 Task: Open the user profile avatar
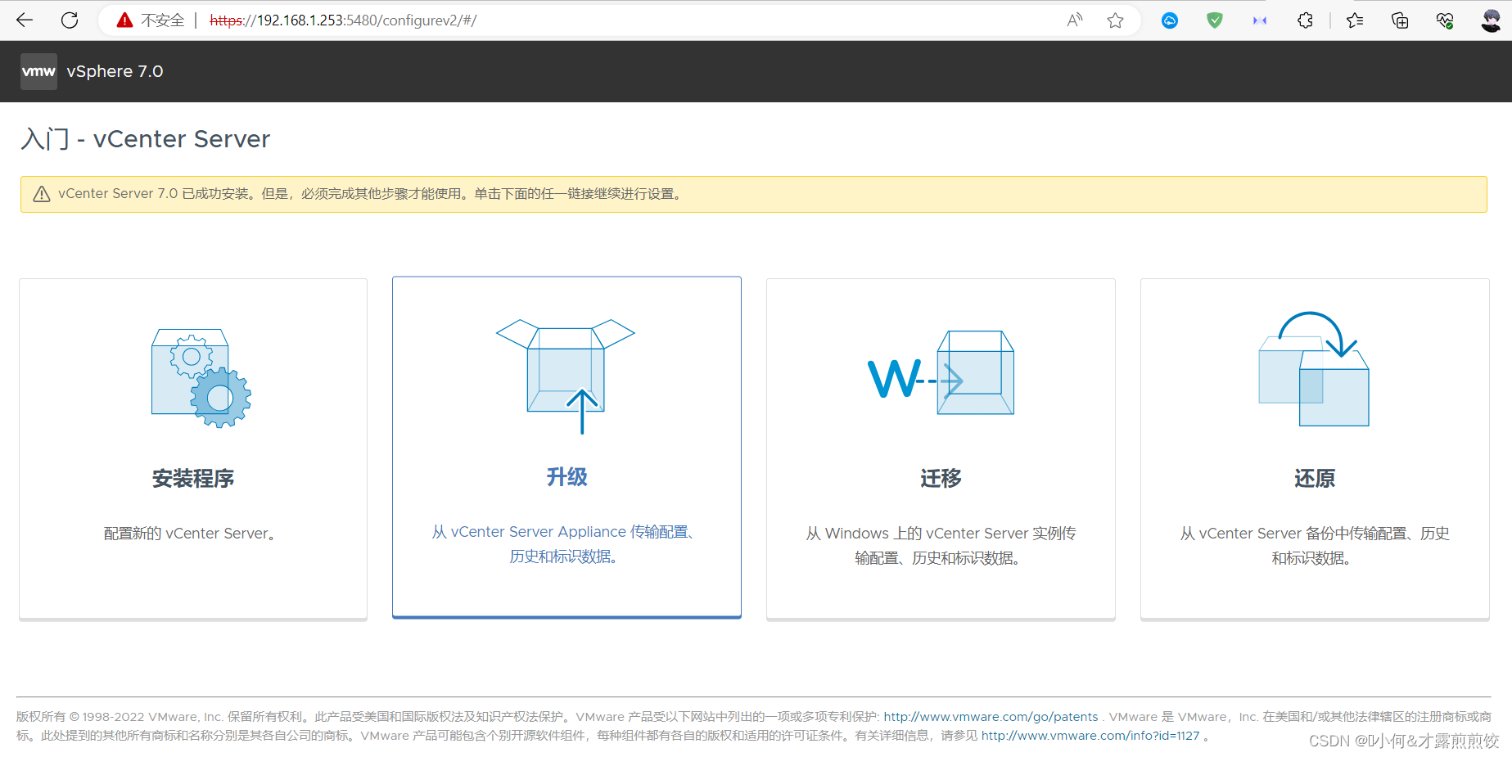click(x=1491, y=20)
